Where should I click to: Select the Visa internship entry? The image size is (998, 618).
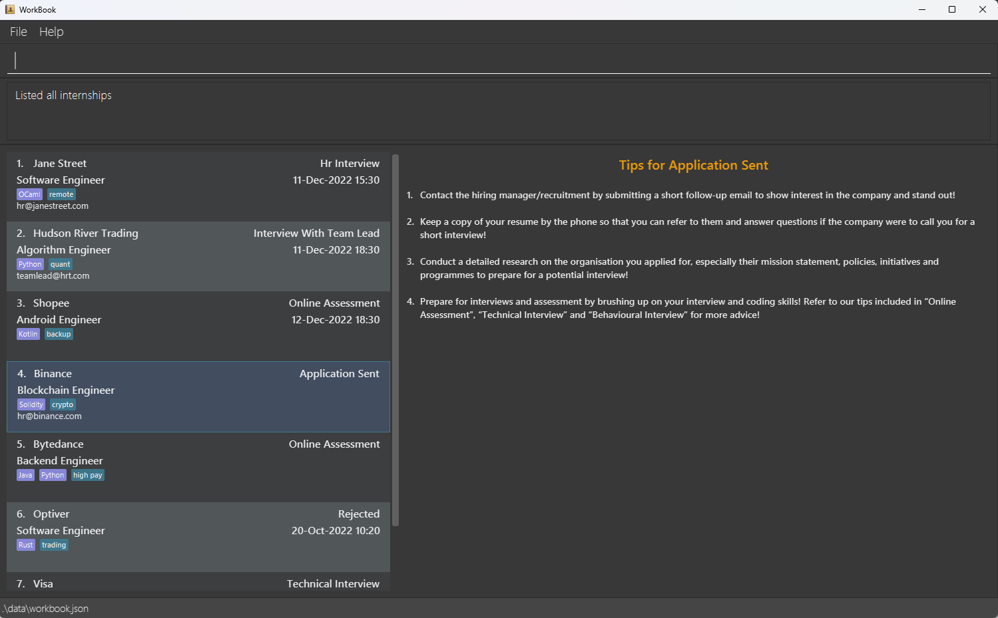coord(198,582)
